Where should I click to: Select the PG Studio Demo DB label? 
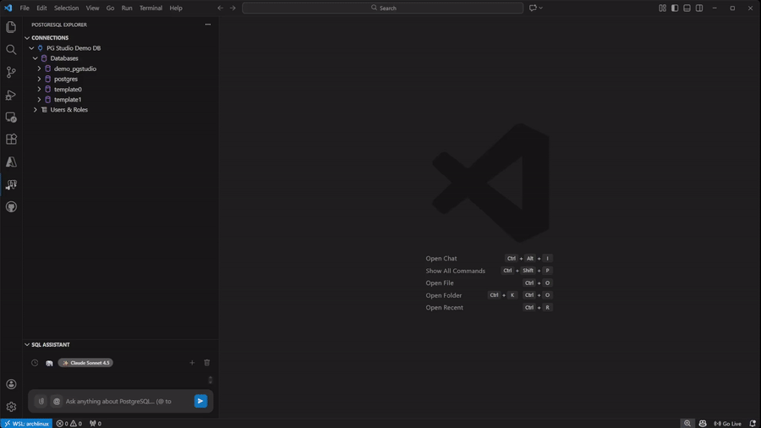coord(74,48)
